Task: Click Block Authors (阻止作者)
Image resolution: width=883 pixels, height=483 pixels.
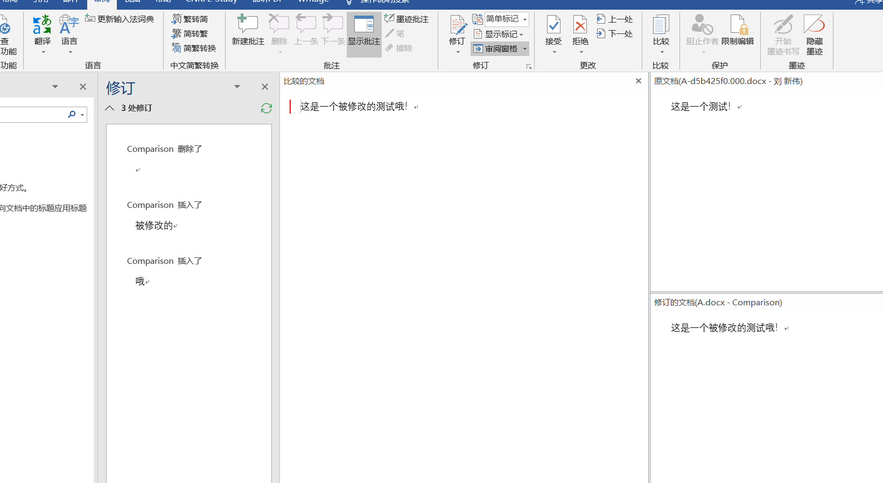Action: (702, 30)
